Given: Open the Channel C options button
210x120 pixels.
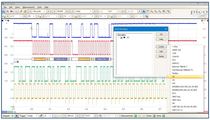Looking at the screenshot, I should coord(75,16).
